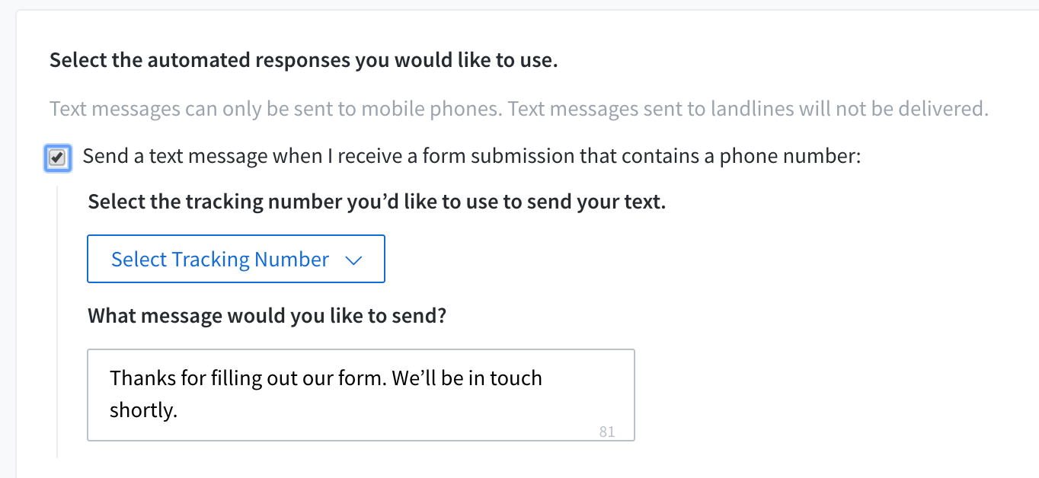Image resolution: width=1039 pixels, height=478 pixels.
Task: Place cursor after 'shortly.' in the message
Action: tap(178, 410)
